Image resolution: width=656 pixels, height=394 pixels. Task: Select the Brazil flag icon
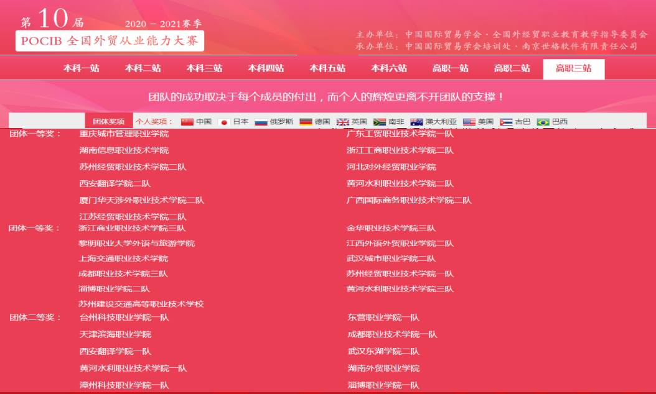543,122
